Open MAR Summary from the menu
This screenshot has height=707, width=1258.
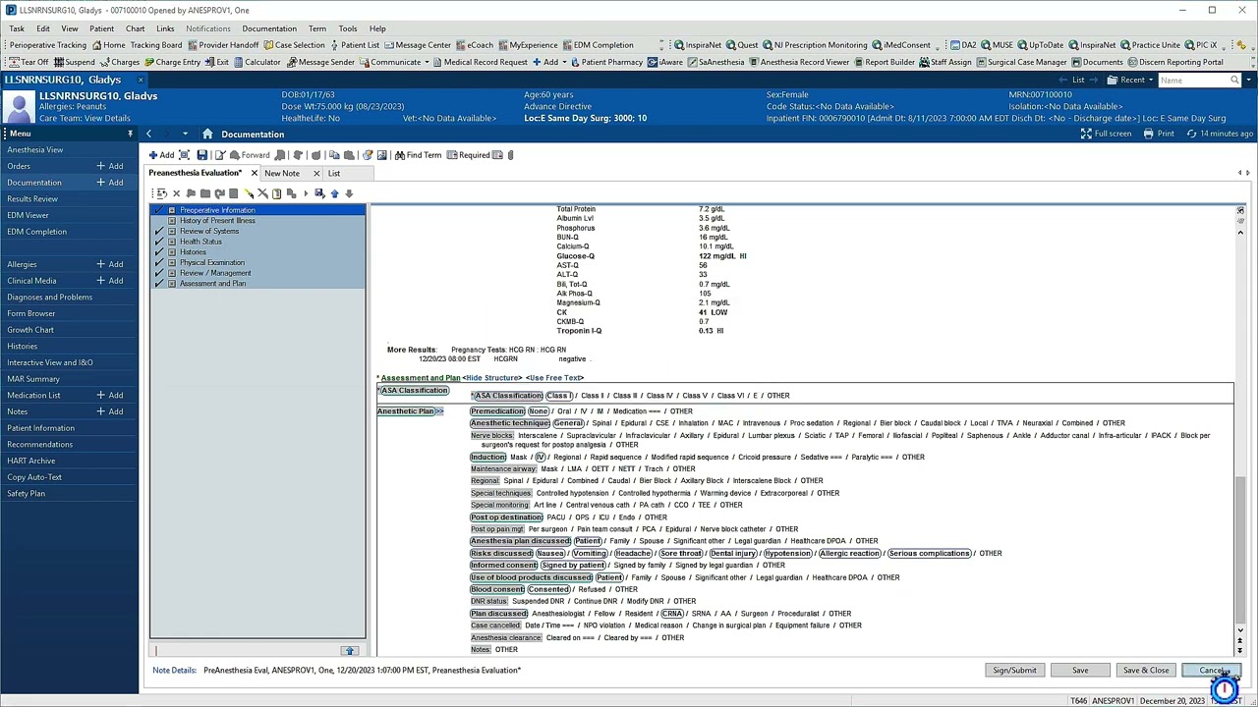[x=33, y=379]
